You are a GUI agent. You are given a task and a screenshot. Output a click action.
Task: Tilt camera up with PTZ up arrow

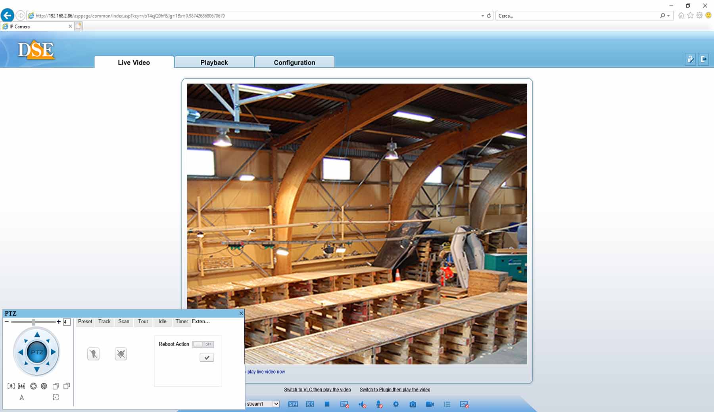[x=37, y=335]
